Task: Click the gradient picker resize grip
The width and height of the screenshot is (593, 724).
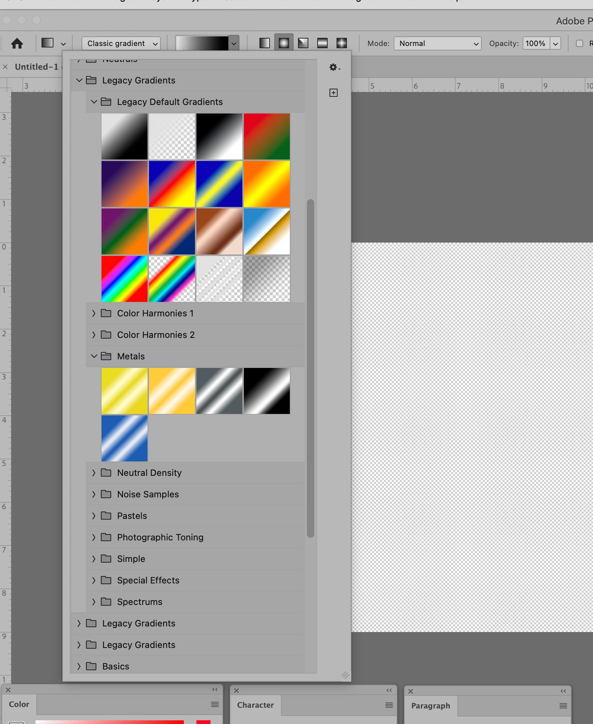Action: [345, 675]
